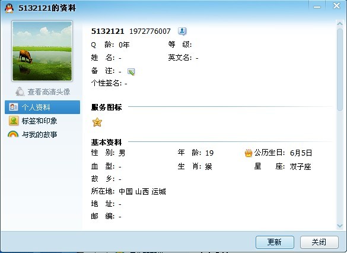Click the contact card icon beside QQ number
This screenshot has height=253, width=347.
click(182, 31)
